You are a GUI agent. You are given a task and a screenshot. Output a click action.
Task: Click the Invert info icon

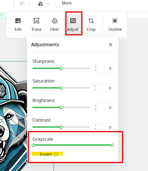click(x=56, y=154)
